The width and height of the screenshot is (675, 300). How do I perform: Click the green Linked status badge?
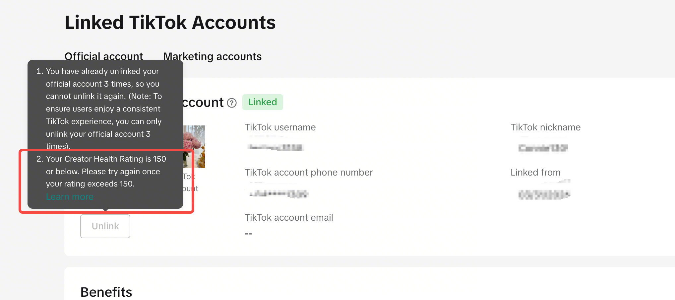[263, 102]
